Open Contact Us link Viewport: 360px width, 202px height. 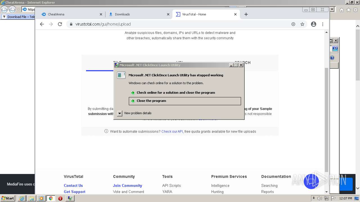73,185
